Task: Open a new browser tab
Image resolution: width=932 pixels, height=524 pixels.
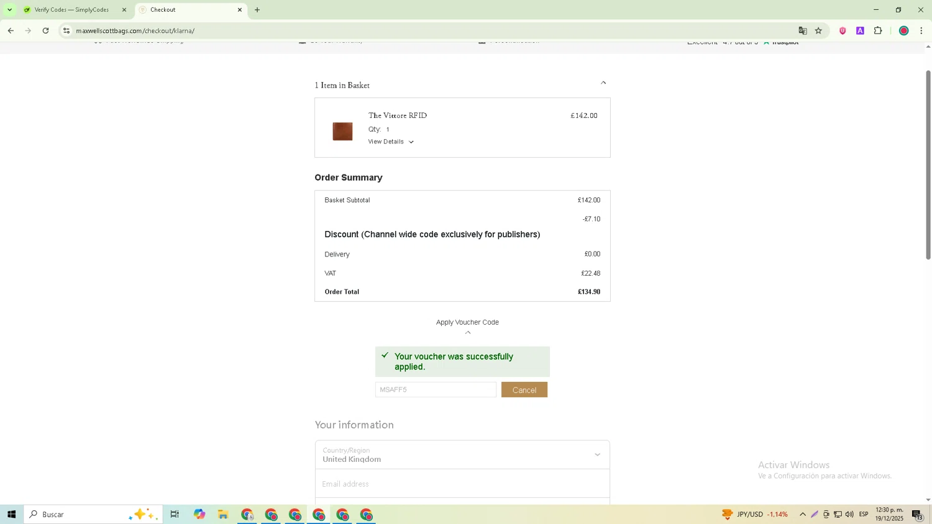Action: point(257,10)
